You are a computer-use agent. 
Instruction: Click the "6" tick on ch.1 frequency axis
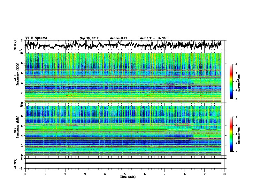[x=22, y=73]
